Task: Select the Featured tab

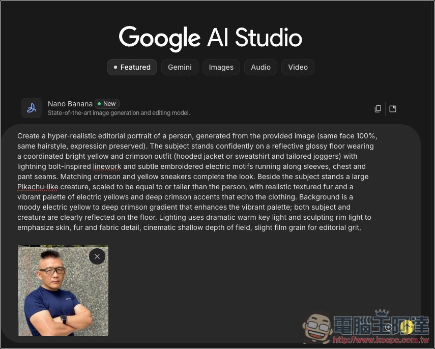Action: (132, 67)
